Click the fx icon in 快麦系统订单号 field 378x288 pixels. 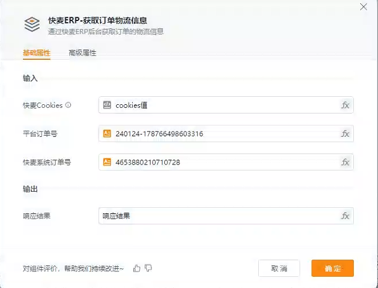click(345, 162)
